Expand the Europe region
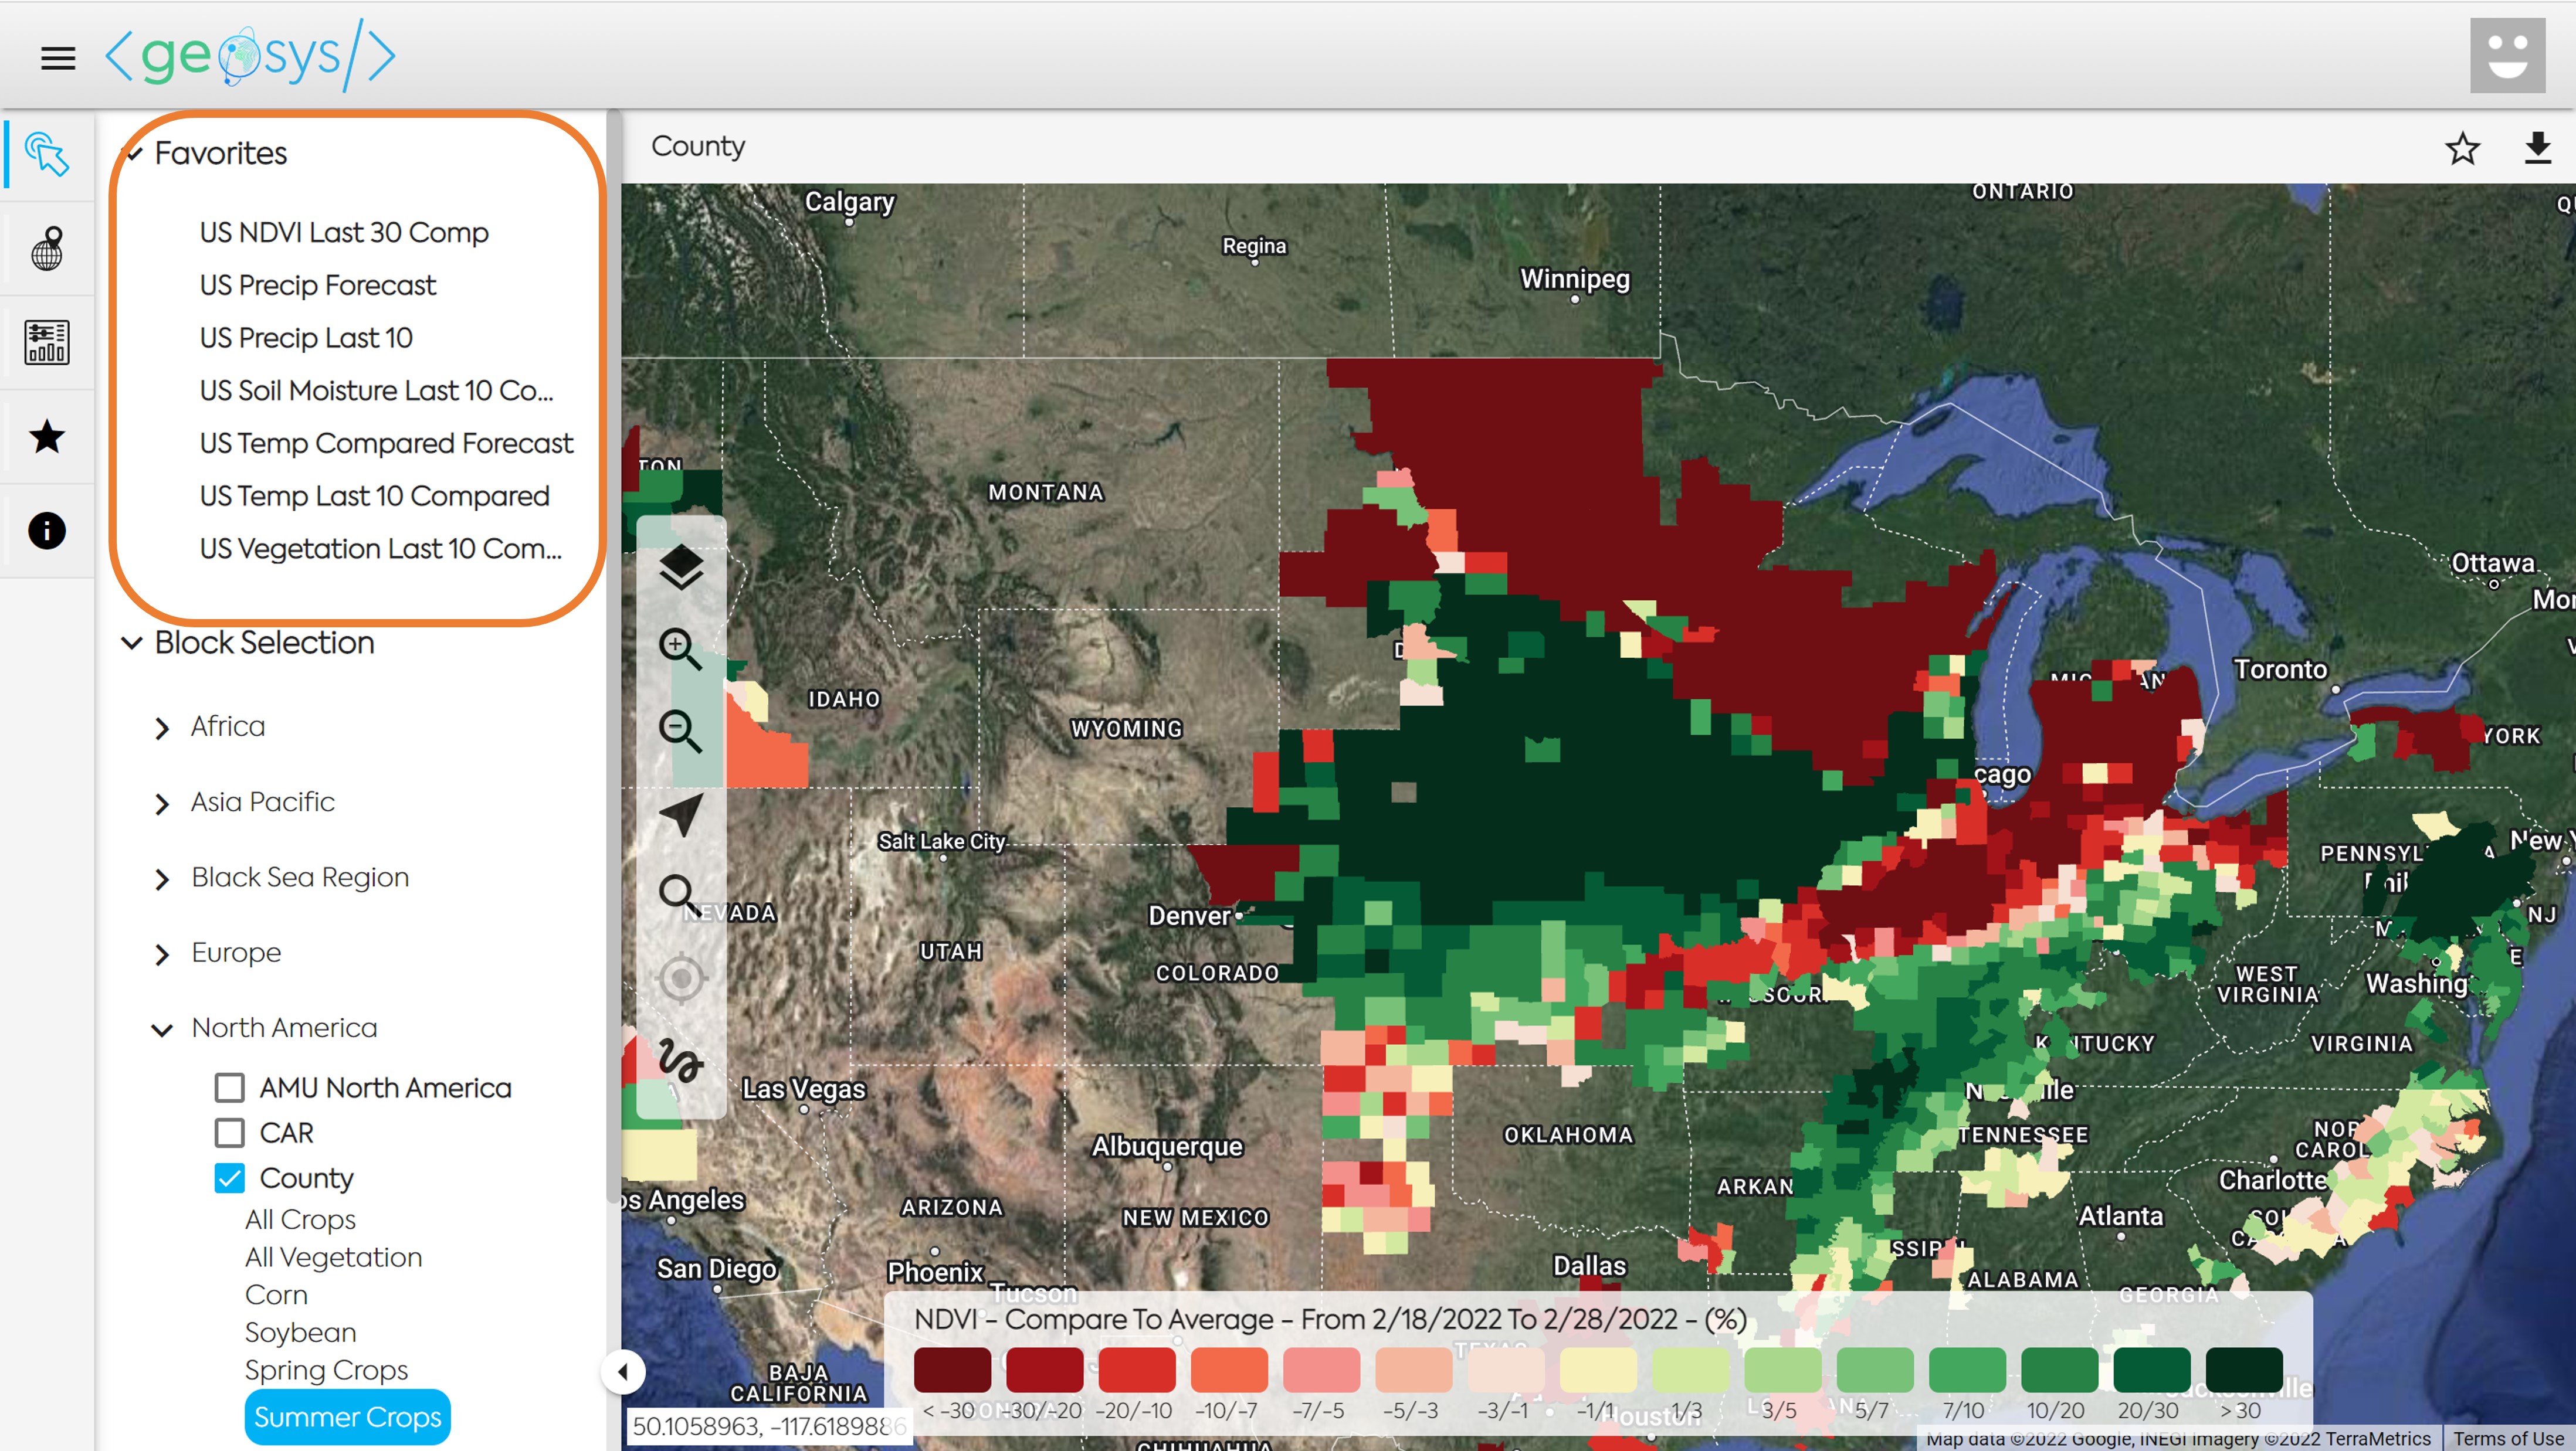Viewport: 2576px width, 1451px height. tap(163, 954)
